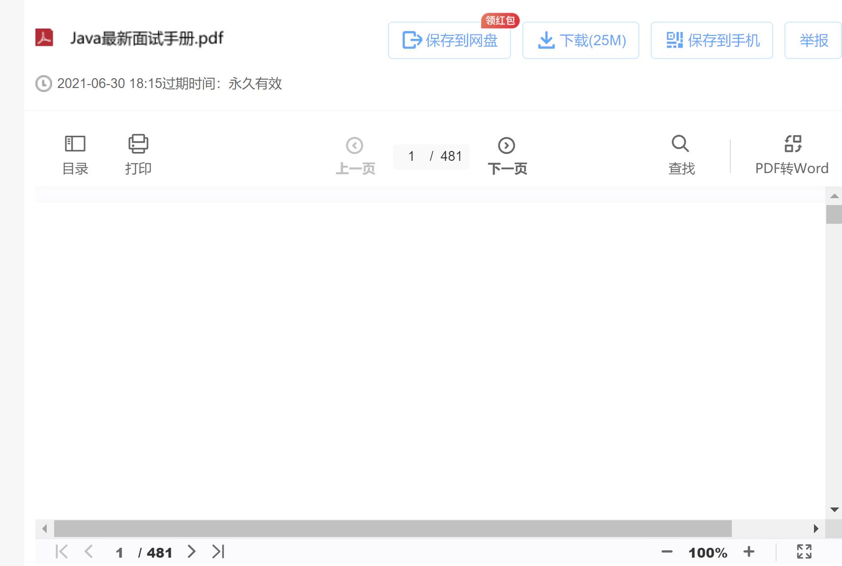This screenshot has width=842, height=566.
Task: Click 保存到手机 save-to-phone button
Action: pyautogui.click(x=712, y=40)
